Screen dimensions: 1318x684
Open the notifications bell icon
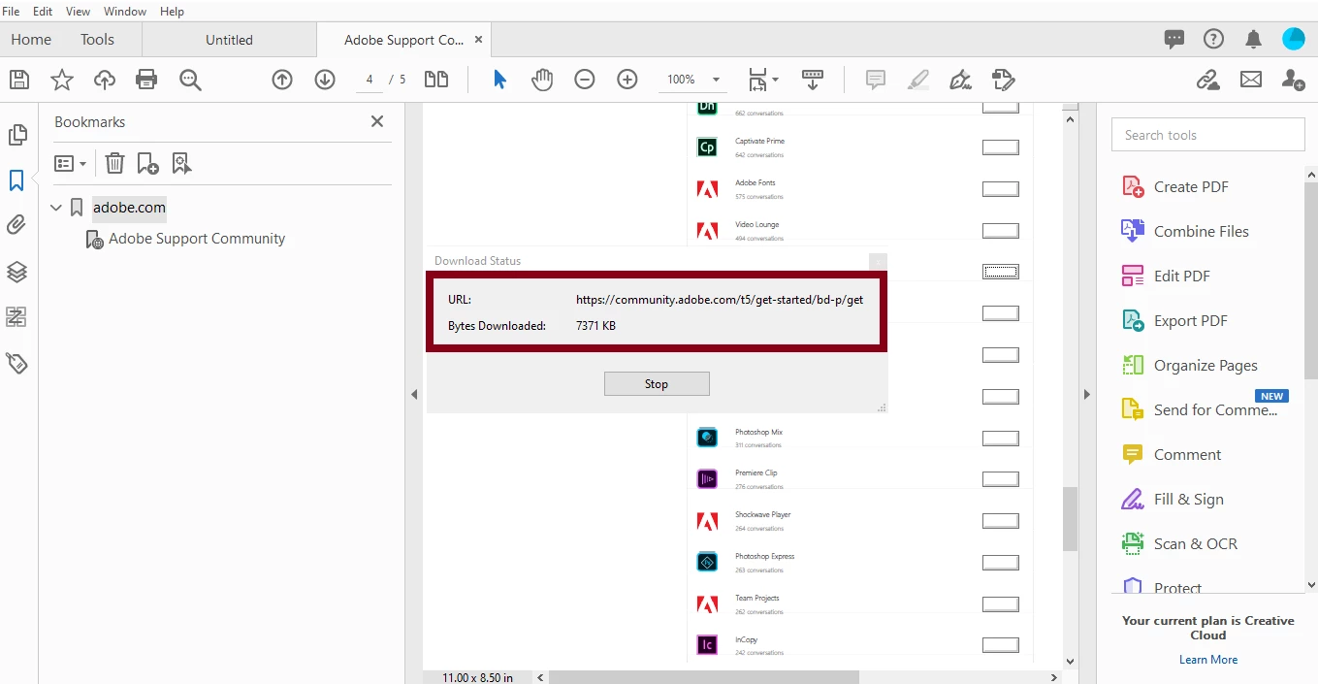pyautogui.click(x=1253, y=39)
